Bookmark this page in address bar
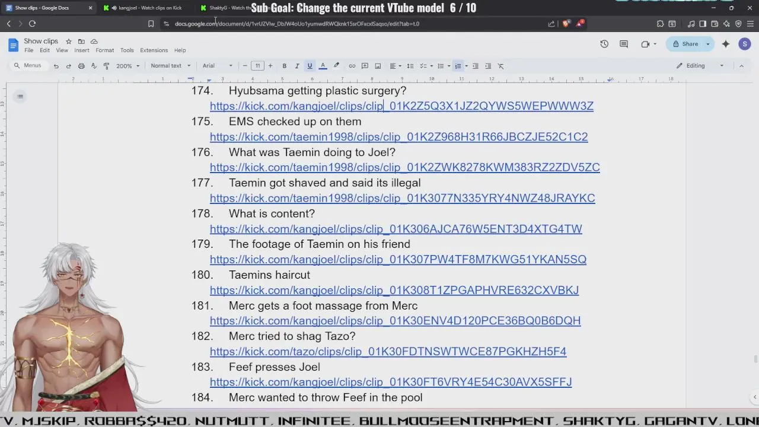 pos(151,24)
